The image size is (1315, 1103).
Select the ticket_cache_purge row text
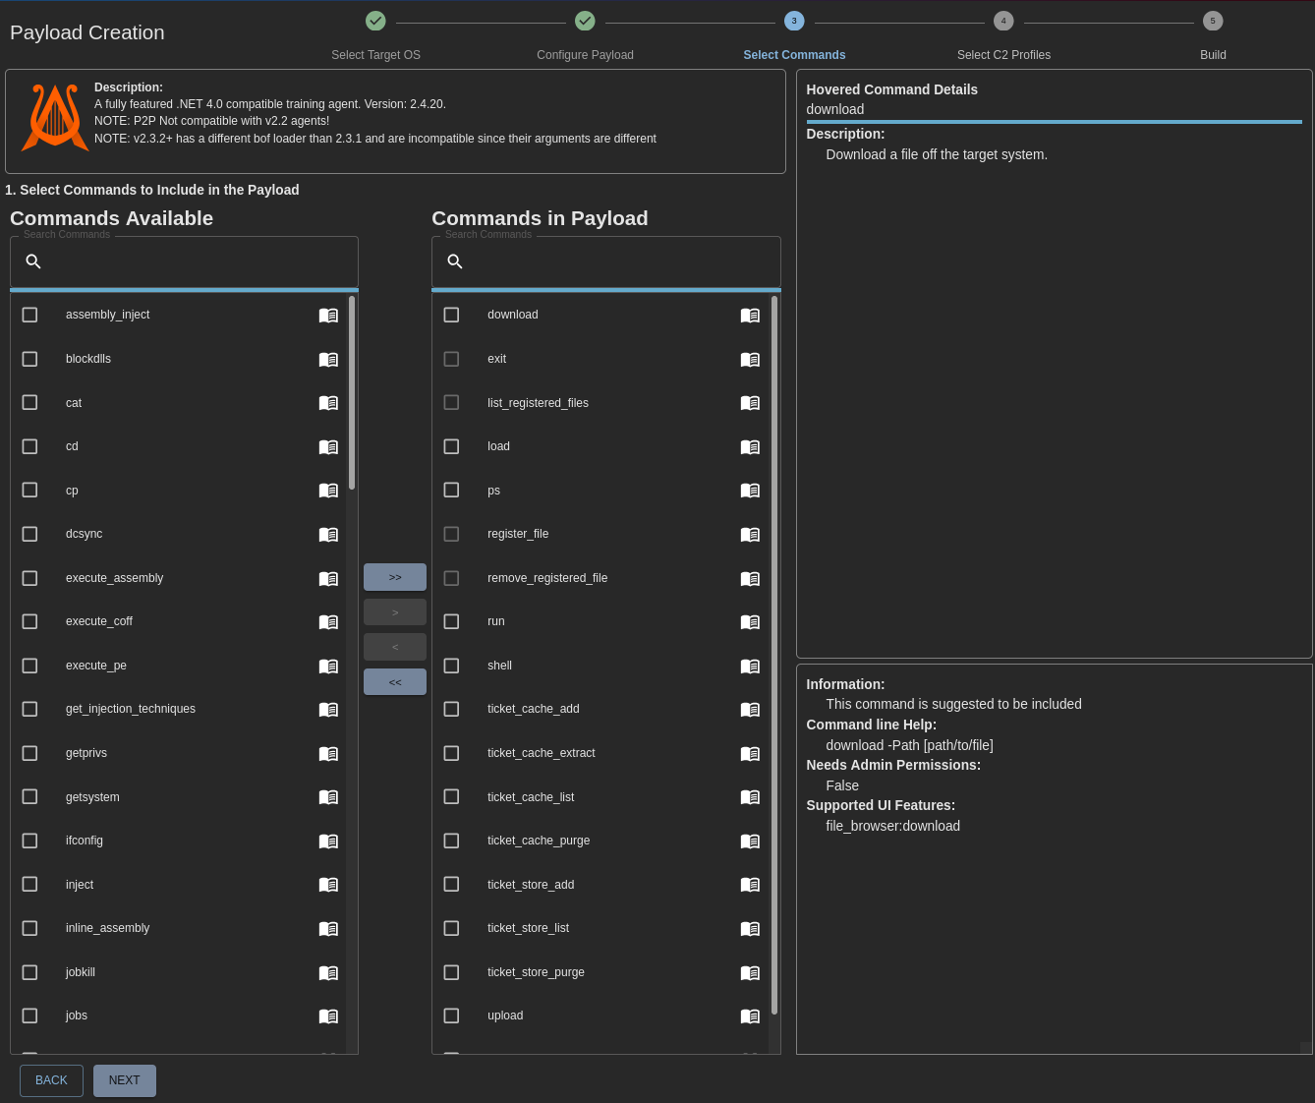(539, 841)
